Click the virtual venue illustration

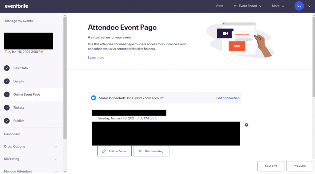(x=241, y=40)
